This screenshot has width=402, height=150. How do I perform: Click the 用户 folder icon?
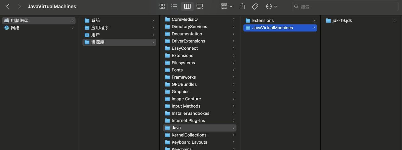click(x=87, y=35)
